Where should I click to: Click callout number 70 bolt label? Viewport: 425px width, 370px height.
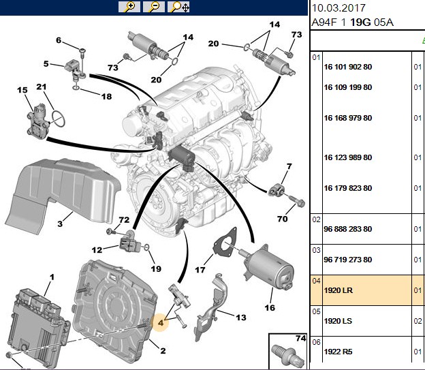(x=282, y=219)
